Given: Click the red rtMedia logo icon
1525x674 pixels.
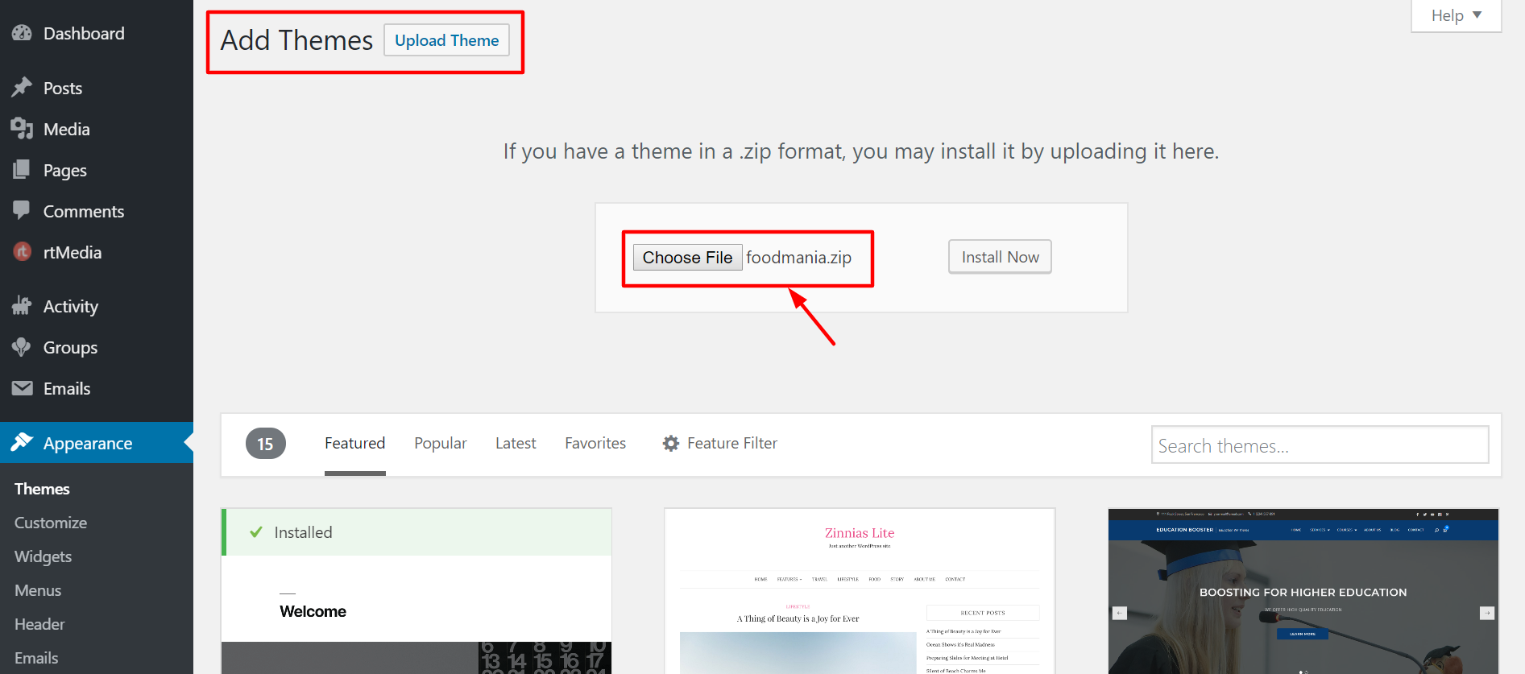Looking at the screenshot, I should pyautogui.click(x=23, y=252).
